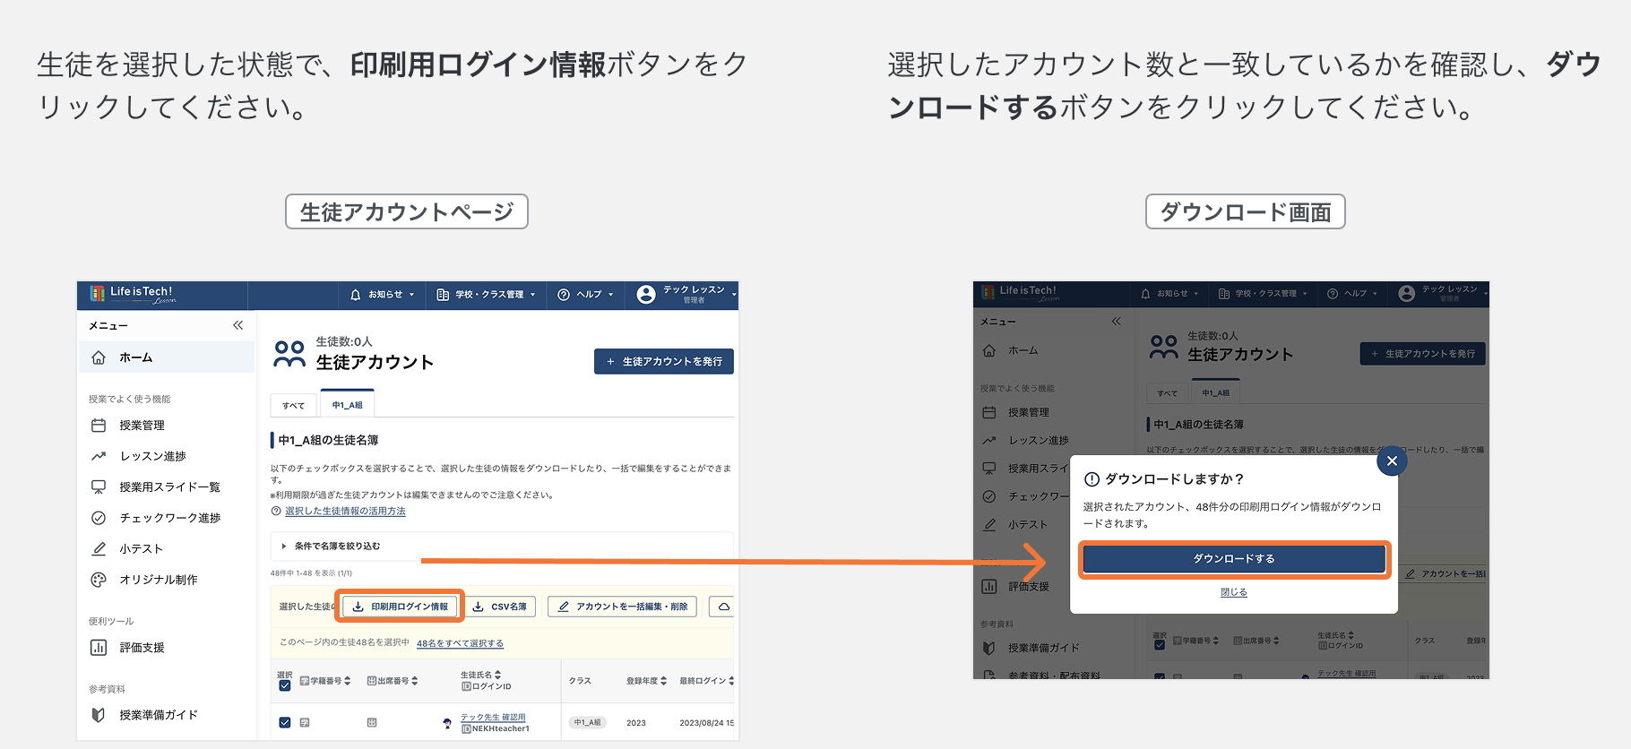
Task: Click the ダウンロードする button in the dialog
Action: point(1233,559)
